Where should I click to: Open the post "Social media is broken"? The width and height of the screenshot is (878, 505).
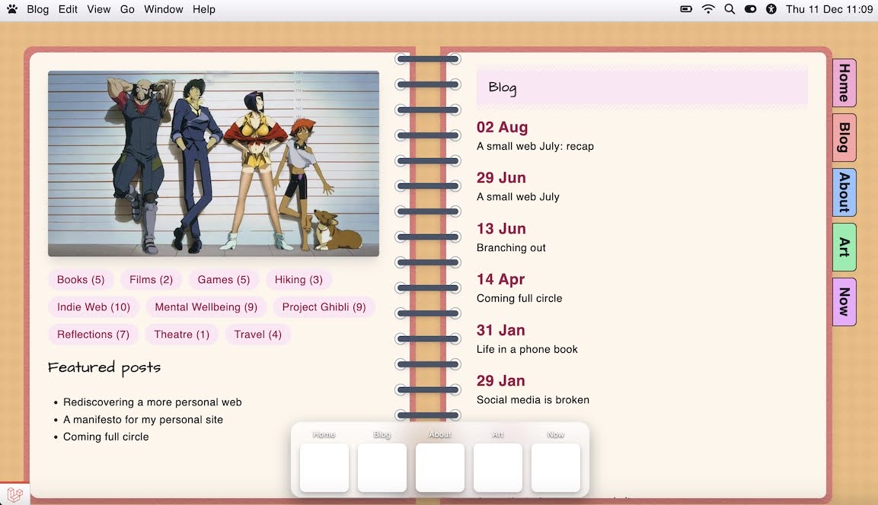click(x=533, y=400)
